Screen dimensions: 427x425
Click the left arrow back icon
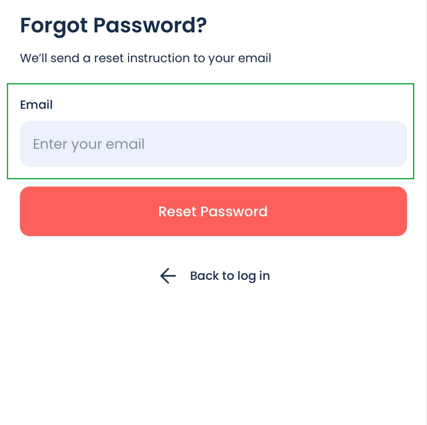click(x=168, y=276)
